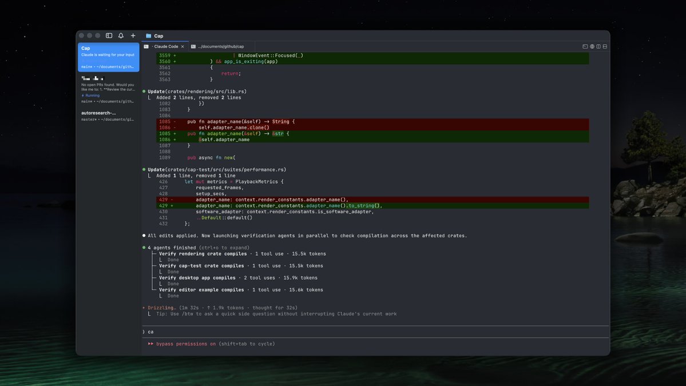Click removed line 429 adapter_name in performance.rs diff
This screenshot has width=686, height=386.
point(372,200)
